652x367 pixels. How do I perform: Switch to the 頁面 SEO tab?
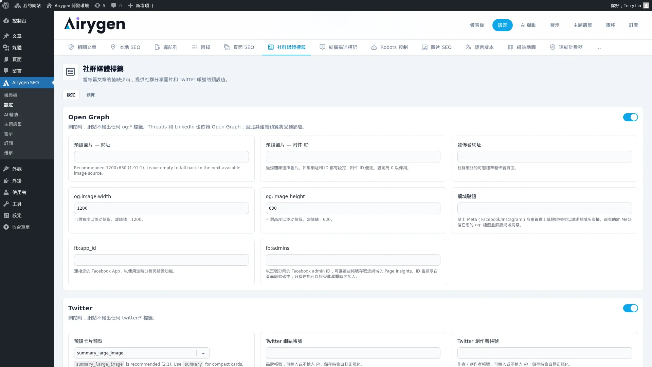point(239,47)
